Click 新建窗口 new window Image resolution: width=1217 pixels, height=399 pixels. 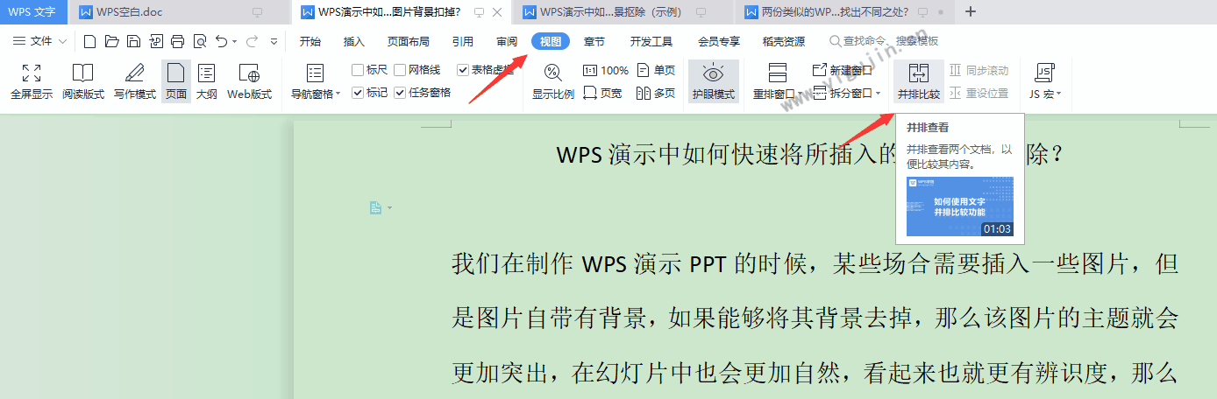pos(843,71)
